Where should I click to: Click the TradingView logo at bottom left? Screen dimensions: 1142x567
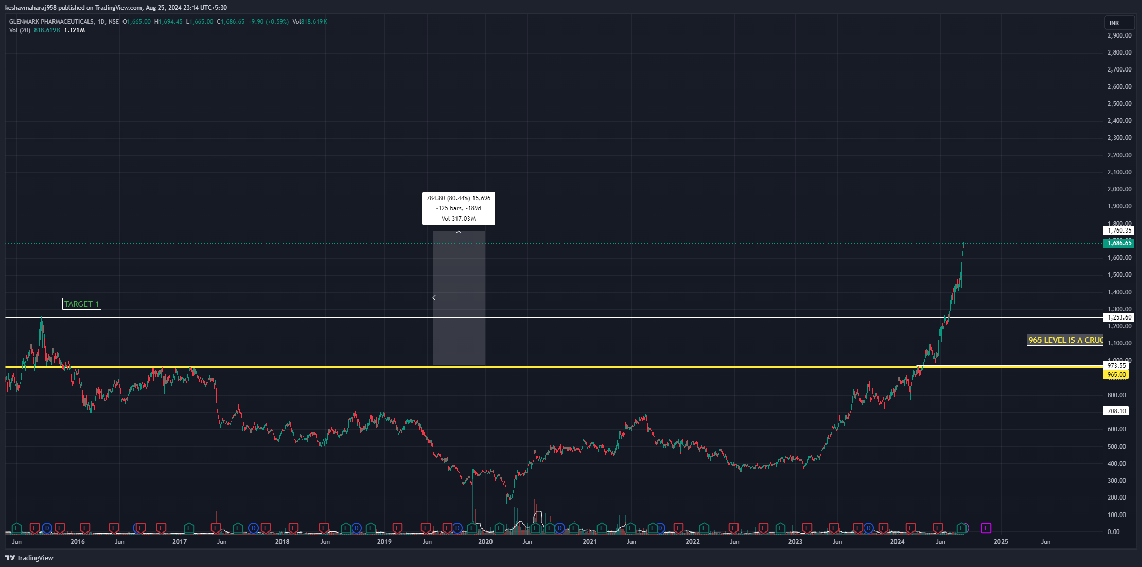coord(29,558)
